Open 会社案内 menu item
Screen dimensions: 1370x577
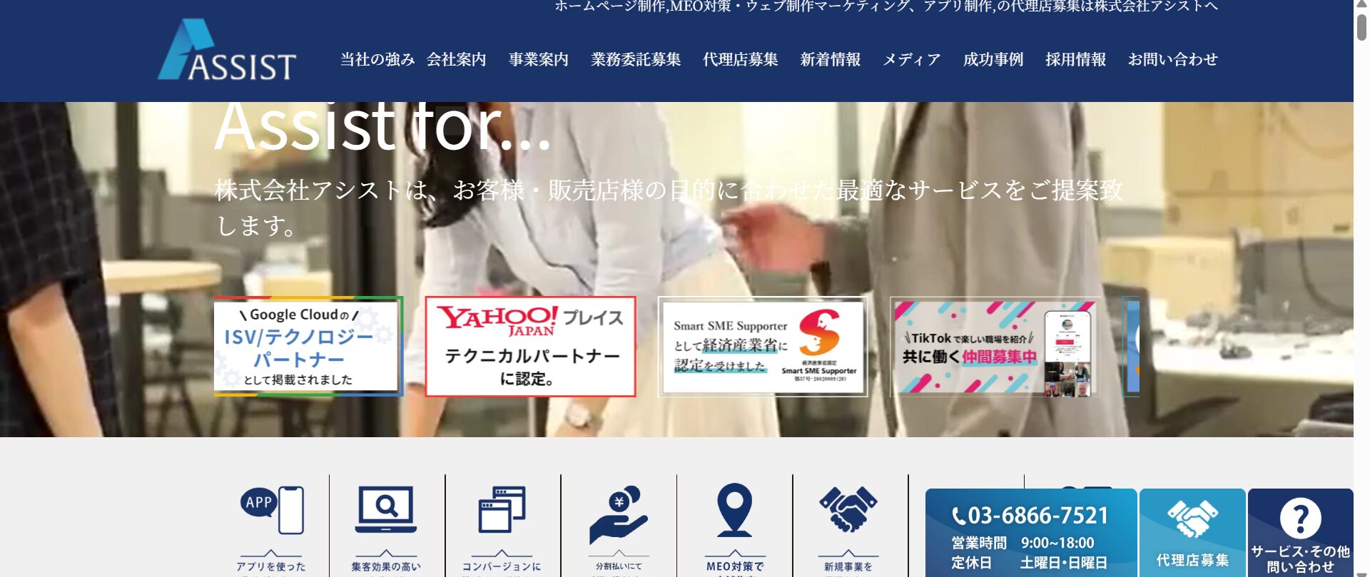(x=456, y=60)
